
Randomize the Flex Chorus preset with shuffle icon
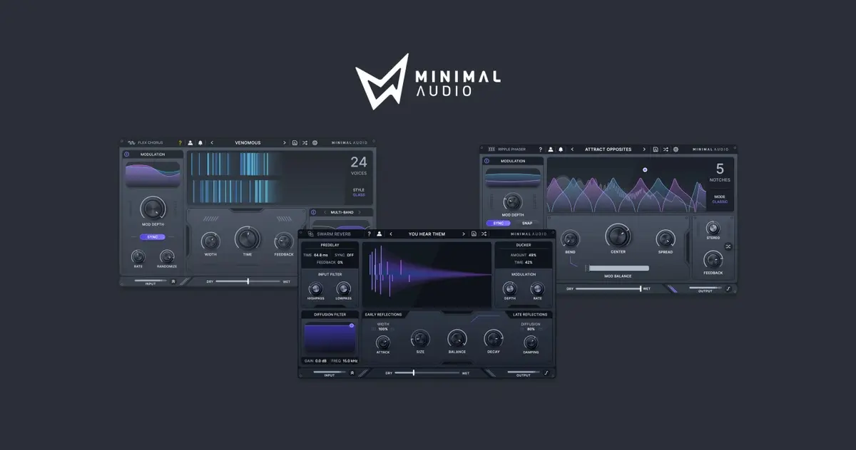click(305, 142)
